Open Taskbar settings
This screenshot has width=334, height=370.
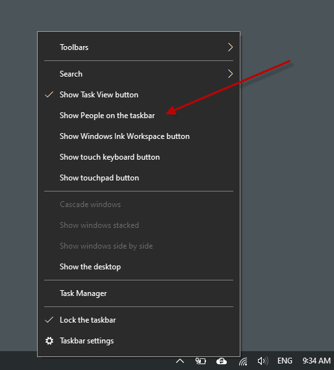(x=138, y=341)
